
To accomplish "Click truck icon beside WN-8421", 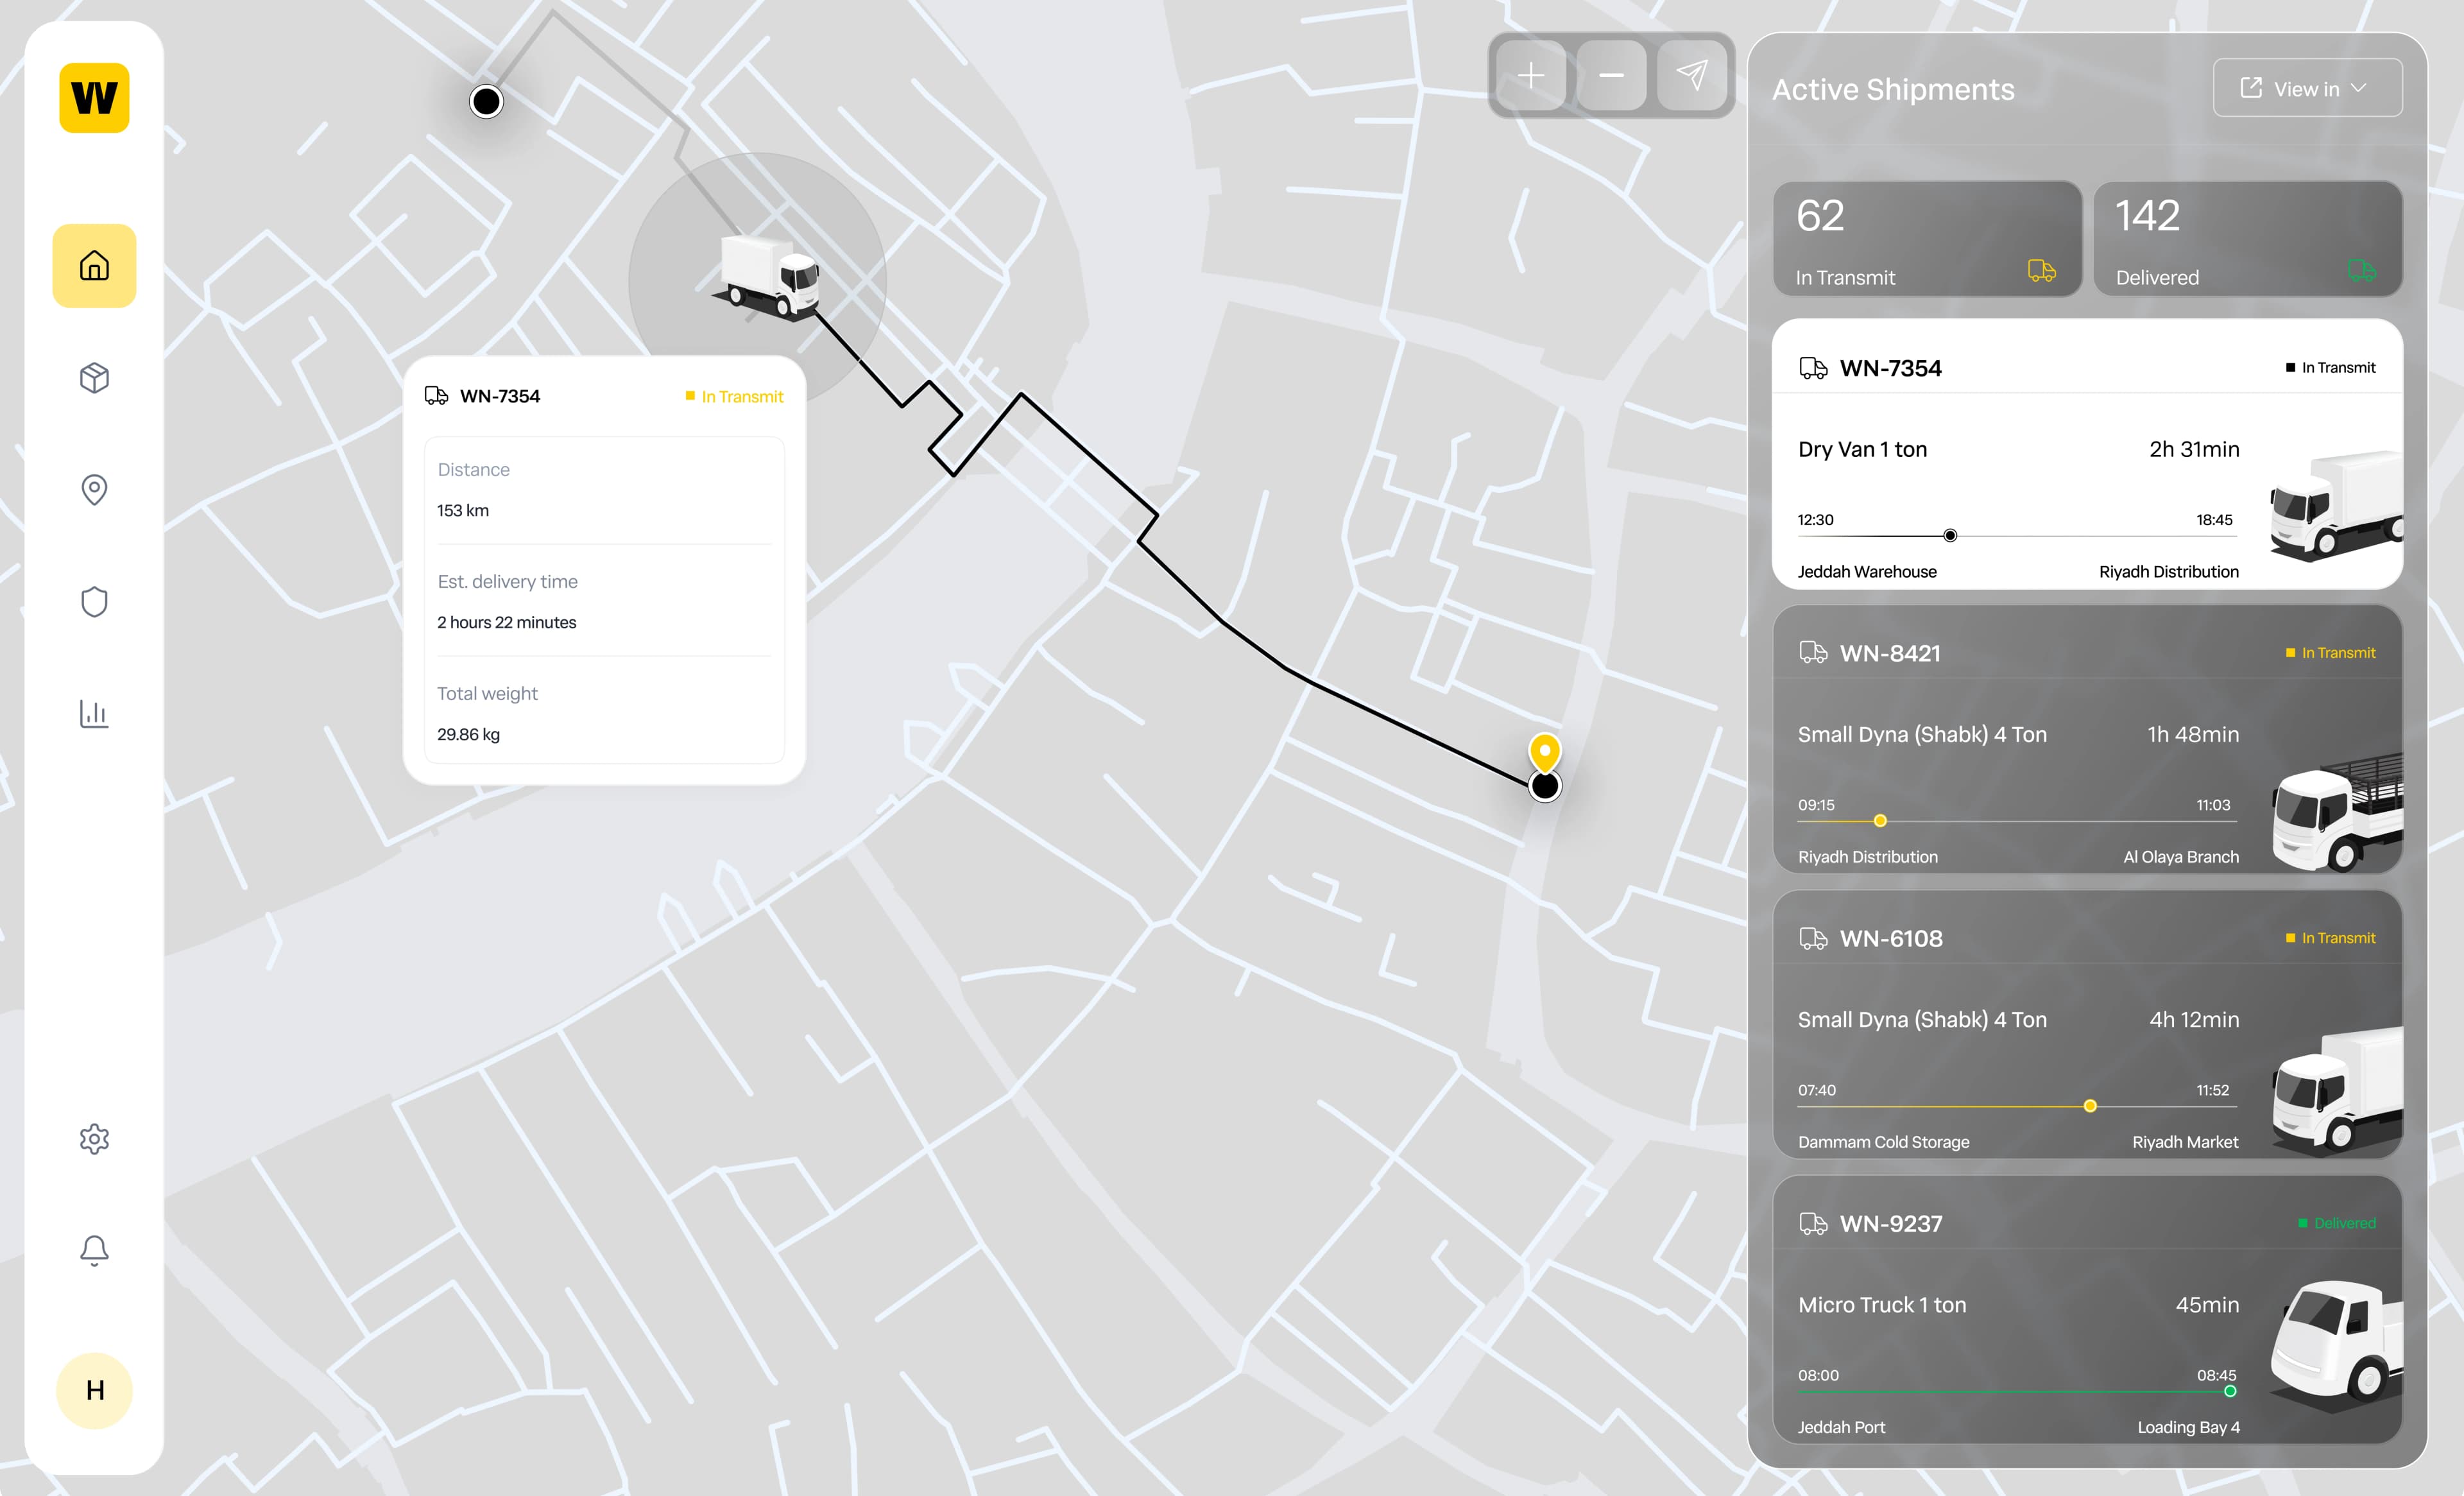I will click(1813, 653).
